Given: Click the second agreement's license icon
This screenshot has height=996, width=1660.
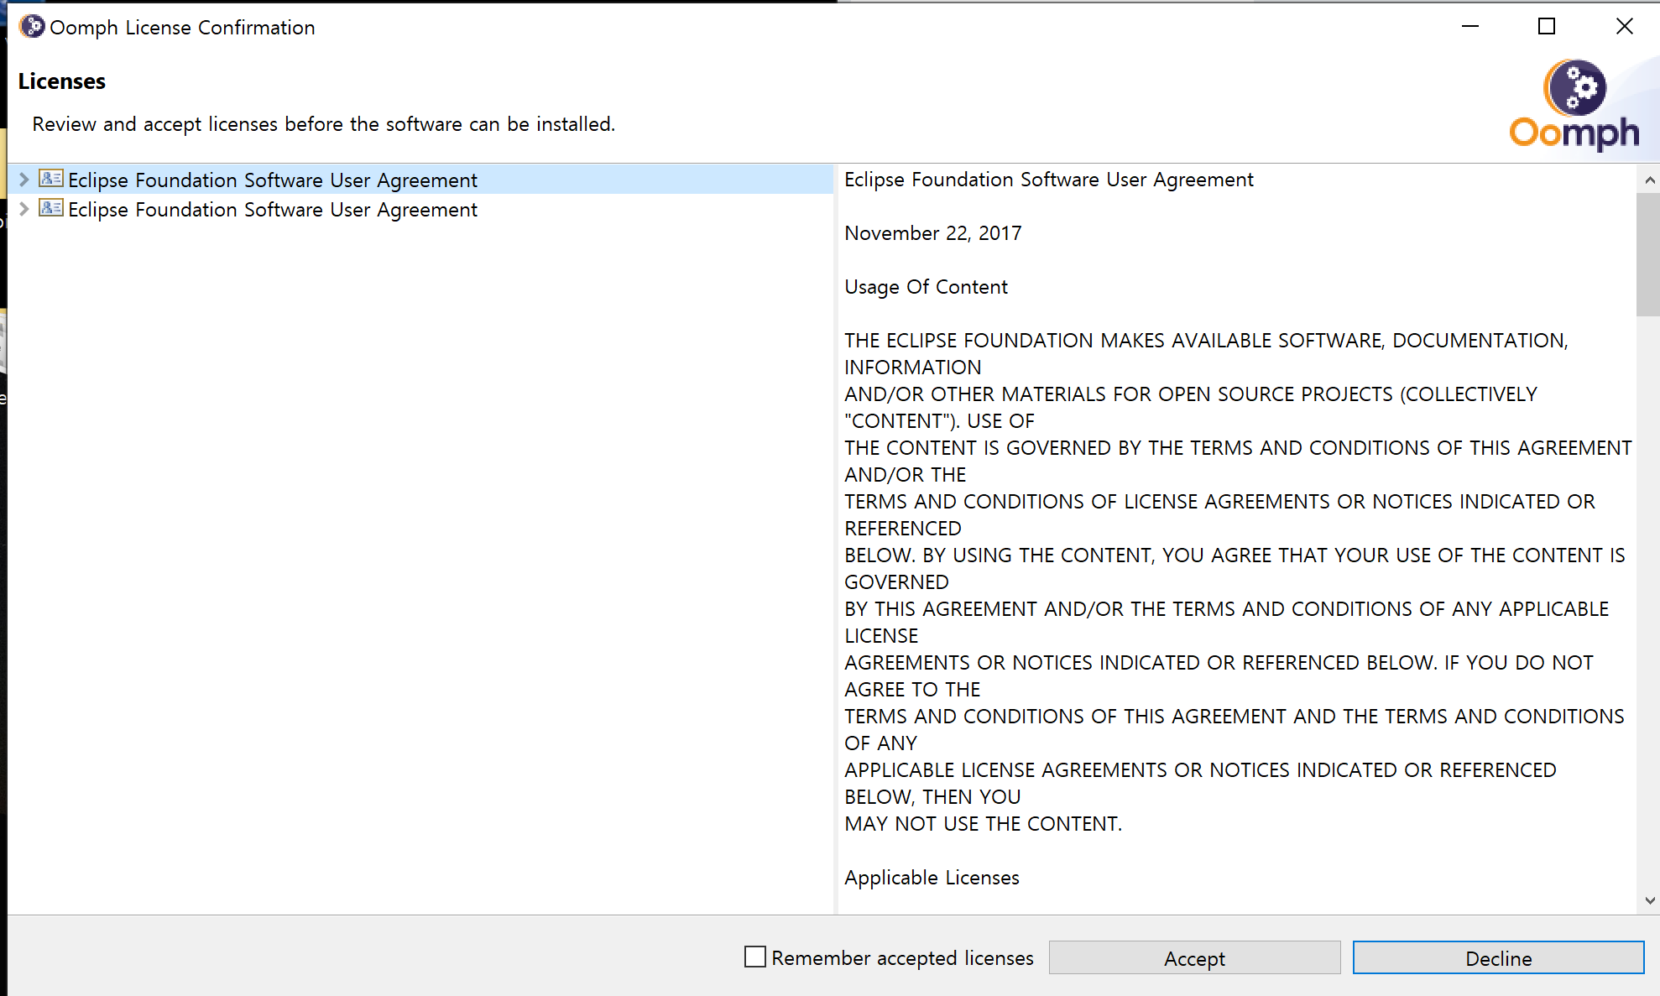Looking at the screenshot, I should [x=51, y=208].
